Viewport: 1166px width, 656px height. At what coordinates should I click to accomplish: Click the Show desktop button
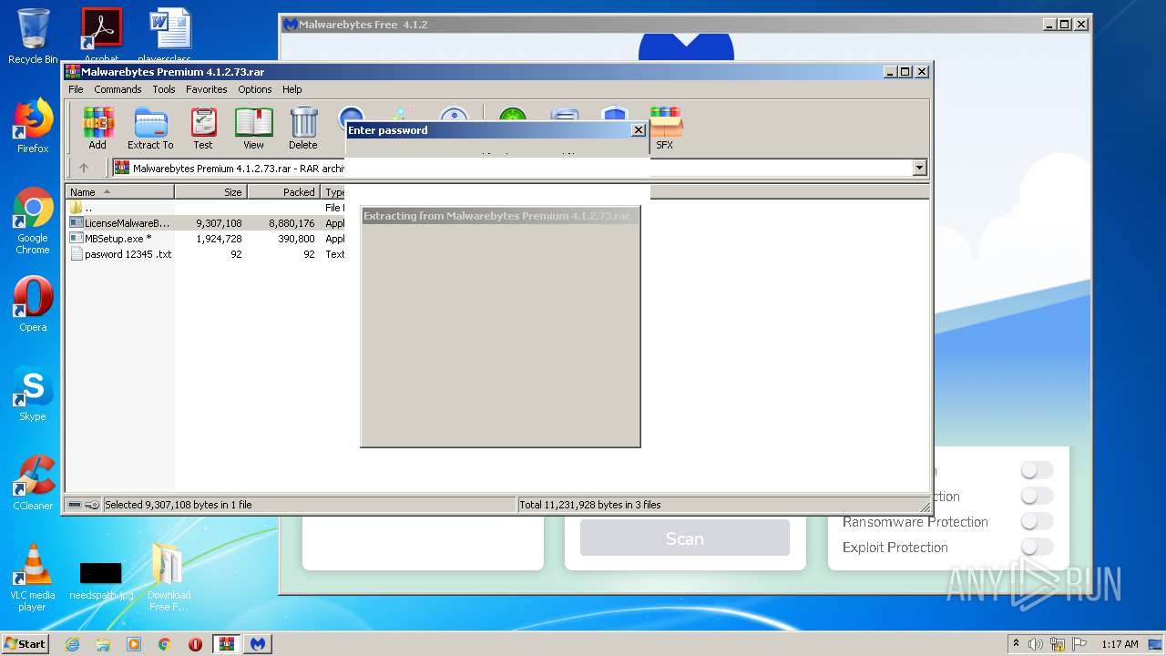(x=1155, y=644)
